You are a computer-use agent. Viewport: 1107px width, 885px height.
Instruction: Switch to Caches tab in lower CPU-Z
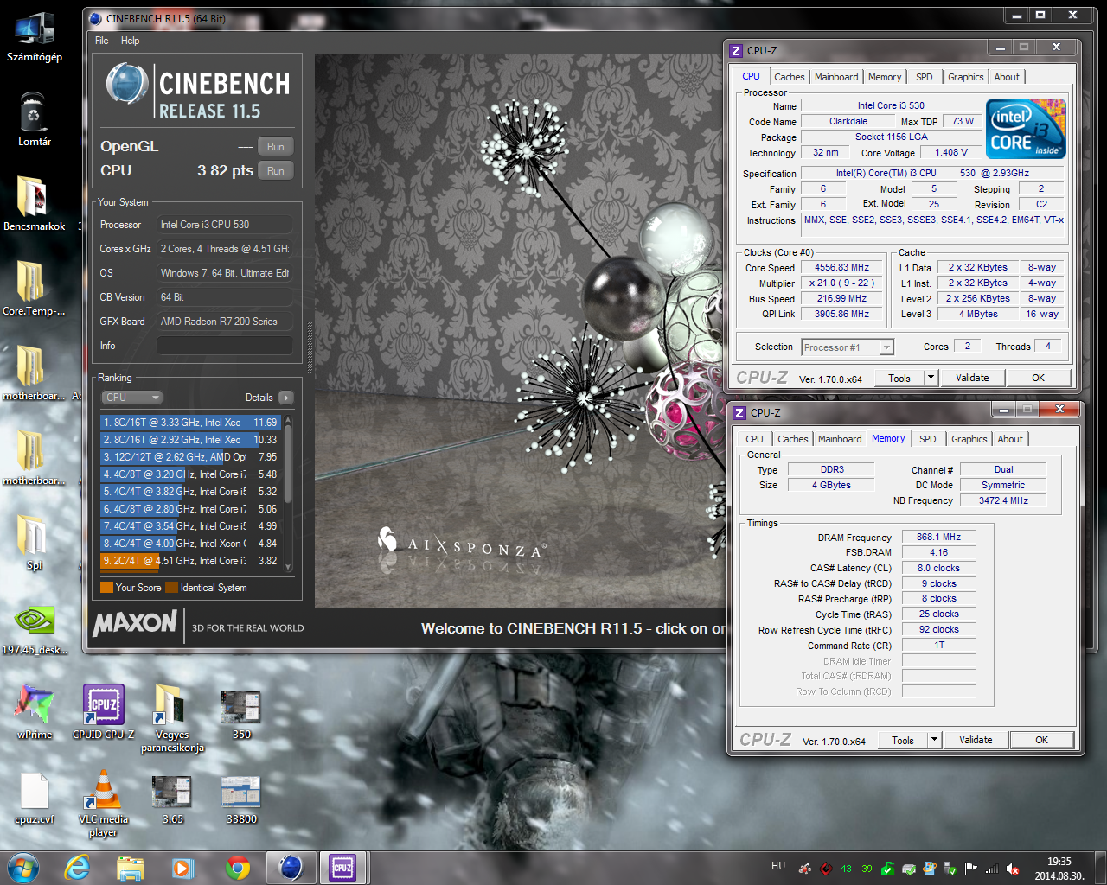(792, 439)
